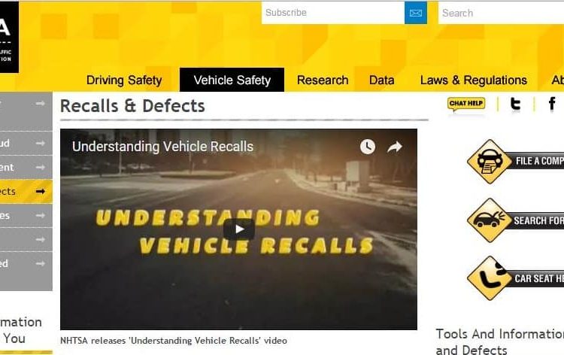Click the blue envelope subscribe icon
Image resolution: width=564 pixels, height=355 pixels.
pos(415,13)
